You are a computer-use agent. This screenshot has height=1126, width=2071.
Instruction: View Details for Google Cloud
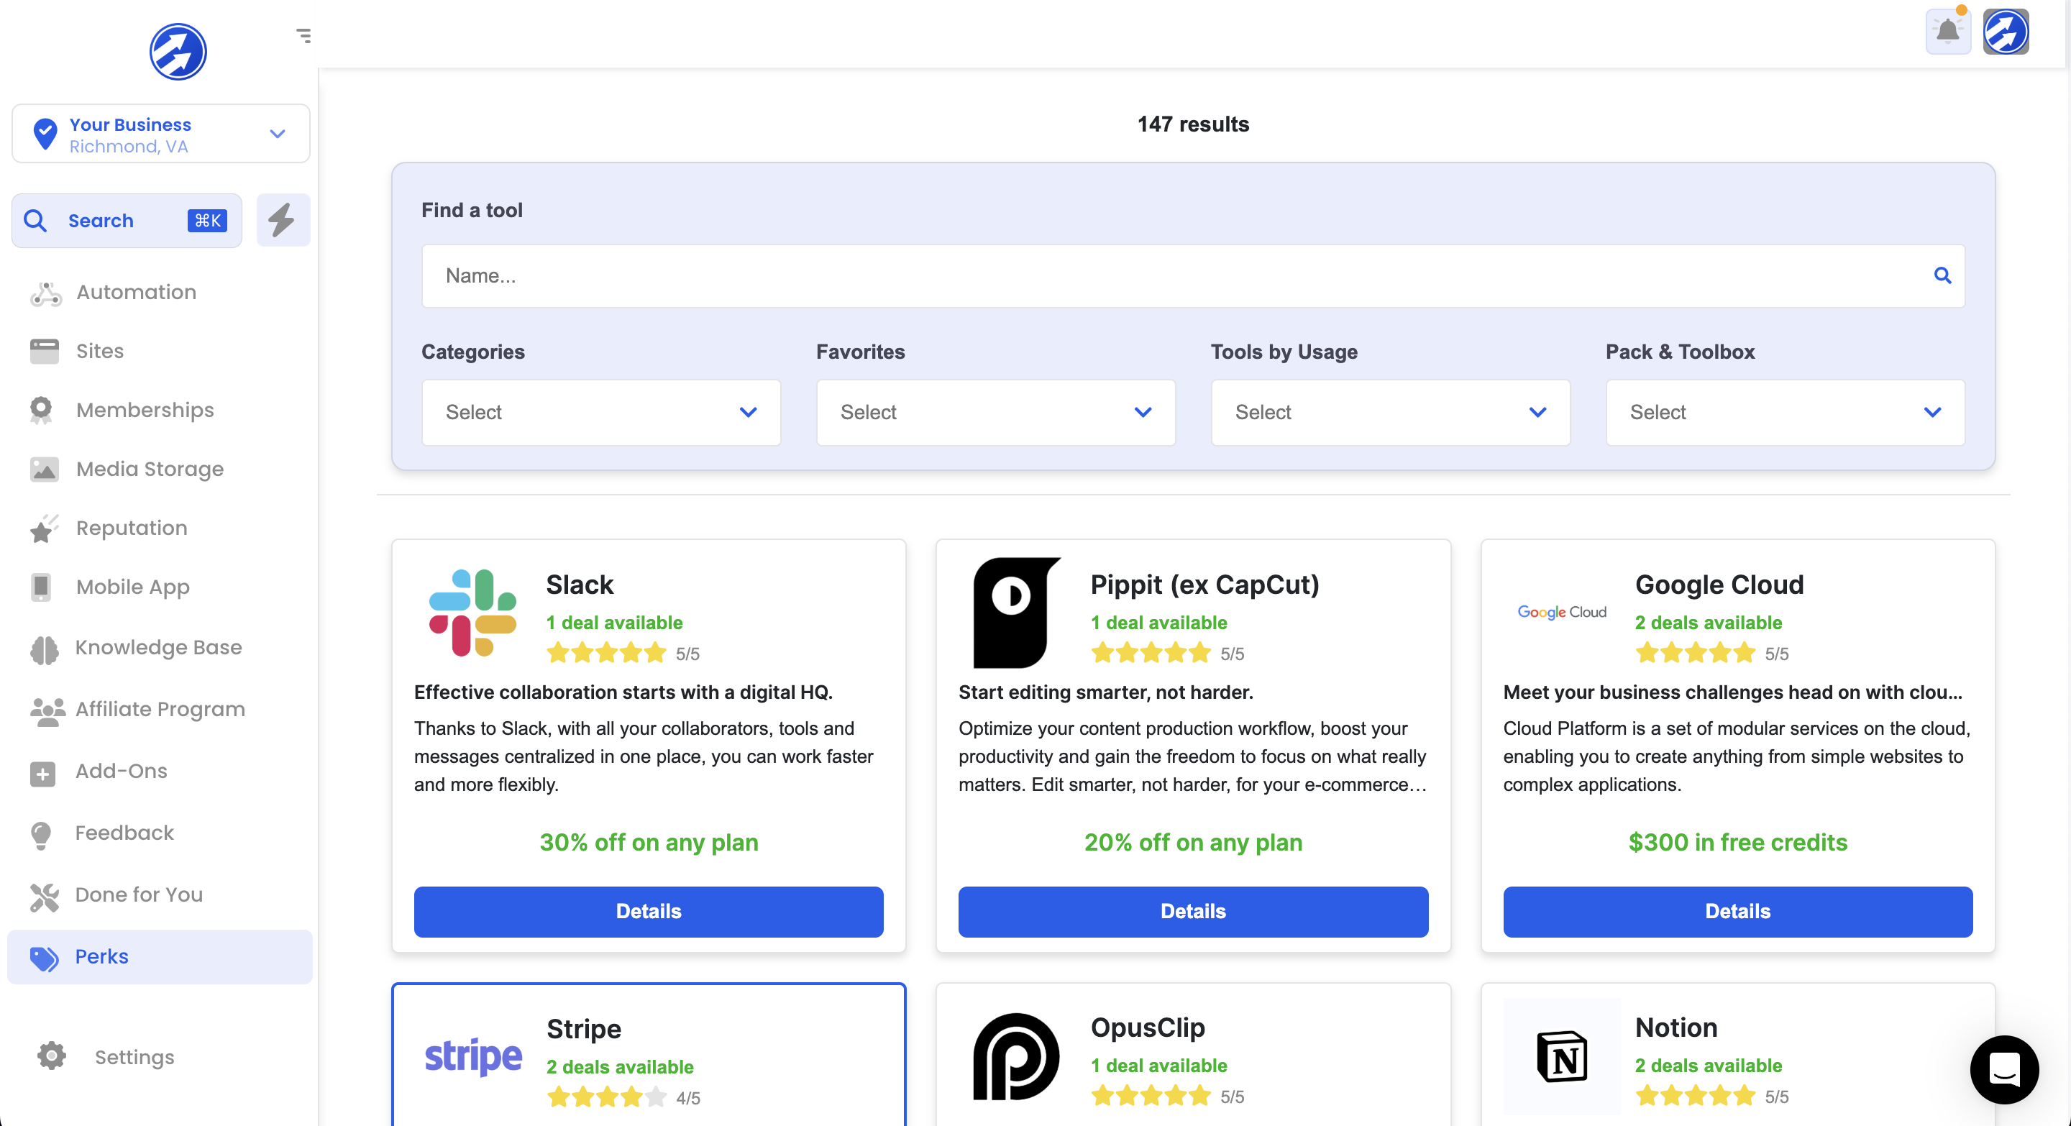[1737, 910]
